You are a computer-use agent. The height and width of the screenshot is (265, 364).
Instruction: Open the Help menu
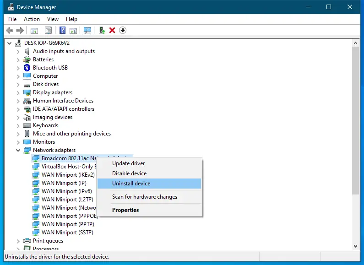tap(71, 19)
